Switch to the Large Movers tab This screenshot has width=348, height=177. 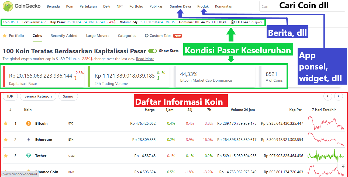coord(98,36)
